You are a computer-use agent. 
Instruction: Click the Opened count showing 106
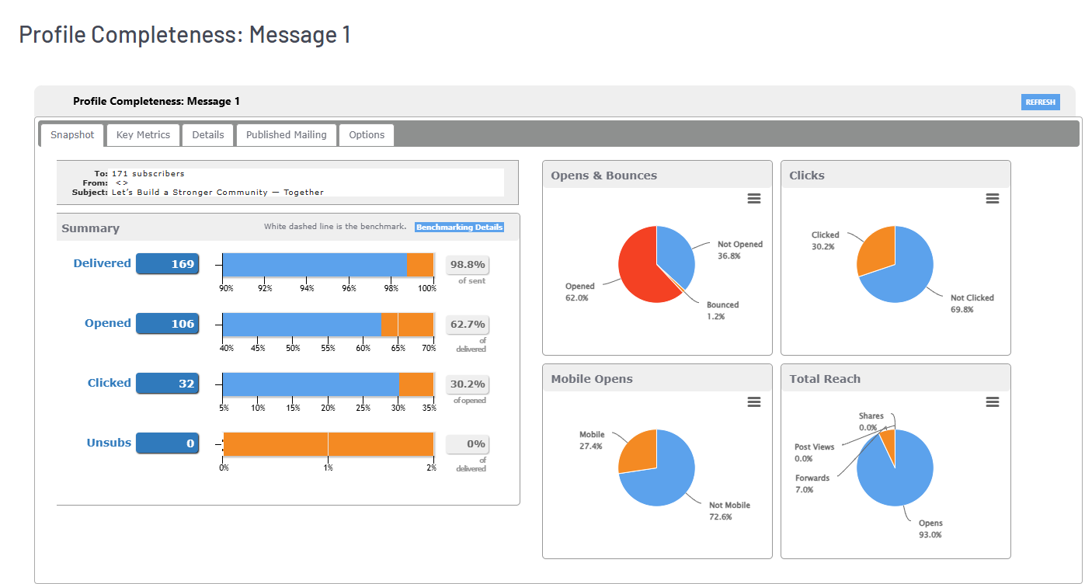pyautogui.click(x=167, y=323)
